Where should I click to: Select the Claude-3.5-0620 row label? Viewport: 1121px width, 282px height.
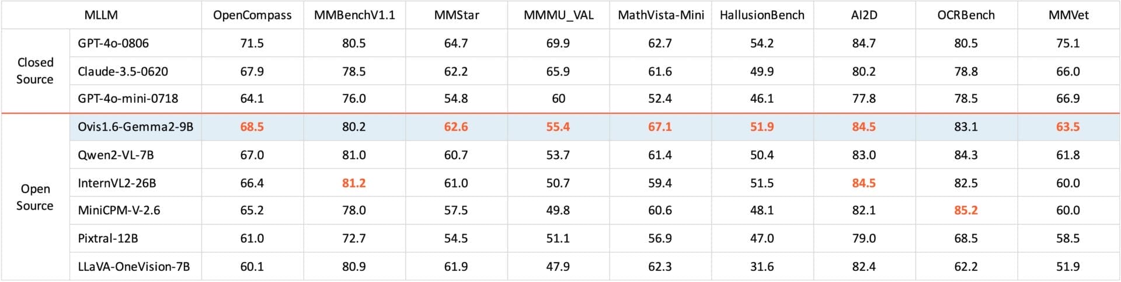pyautogui.click(x=123, y=71)
